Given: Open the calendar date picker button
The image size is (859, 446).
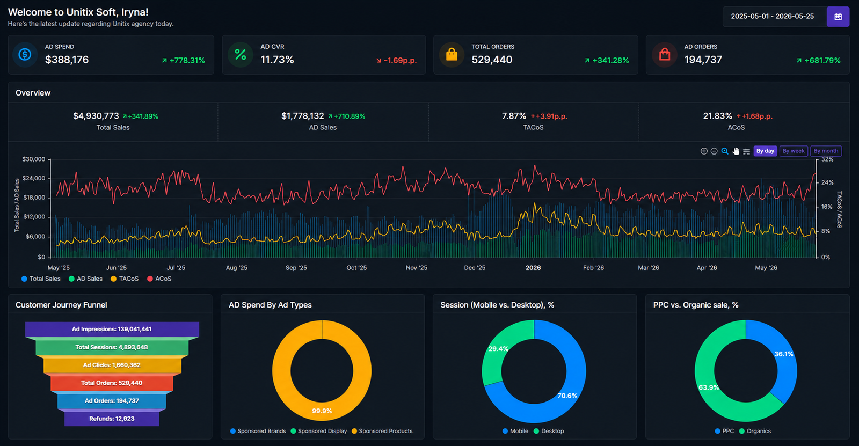Looking at the screenshot, I should pos(838,17).
